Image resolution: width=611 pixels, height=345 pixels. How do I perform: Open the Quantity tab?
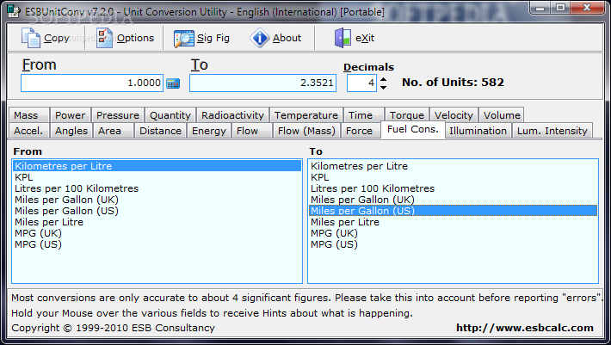coord(170,115)
